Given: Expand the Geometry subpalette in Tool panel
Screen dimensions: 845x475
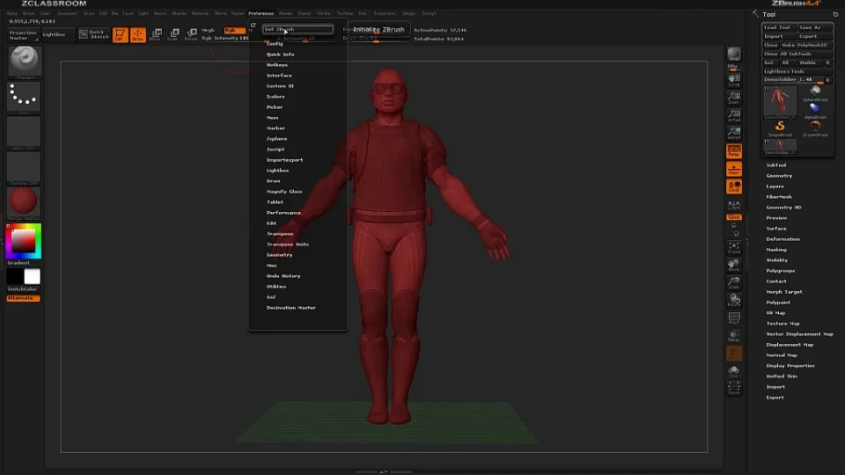Looking at the screenshot, I should point(779,176).
